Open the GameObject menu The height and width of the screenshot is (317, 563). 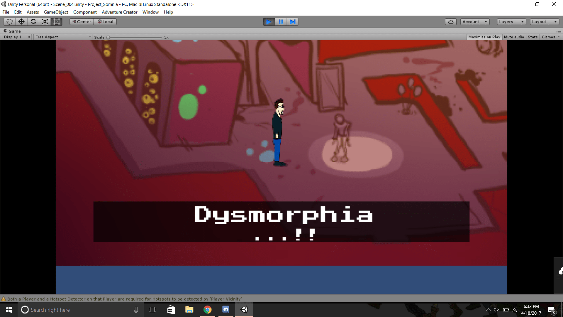[x=56, y=12]
